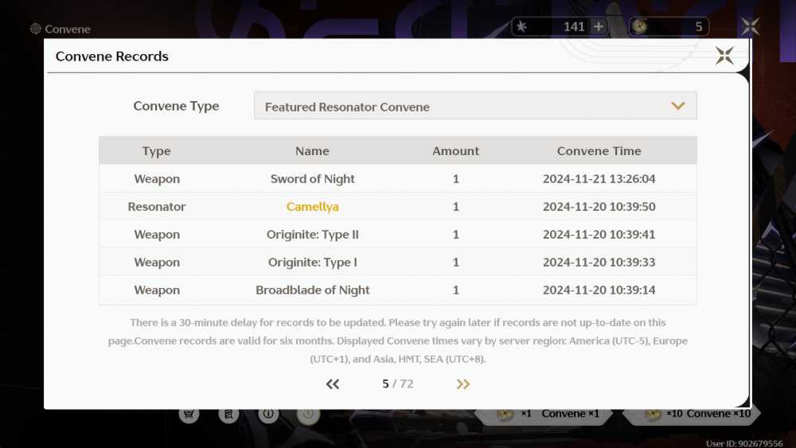Click the Convene ×10 button
This screenshot has width=796, height=448.
(693, 414)
